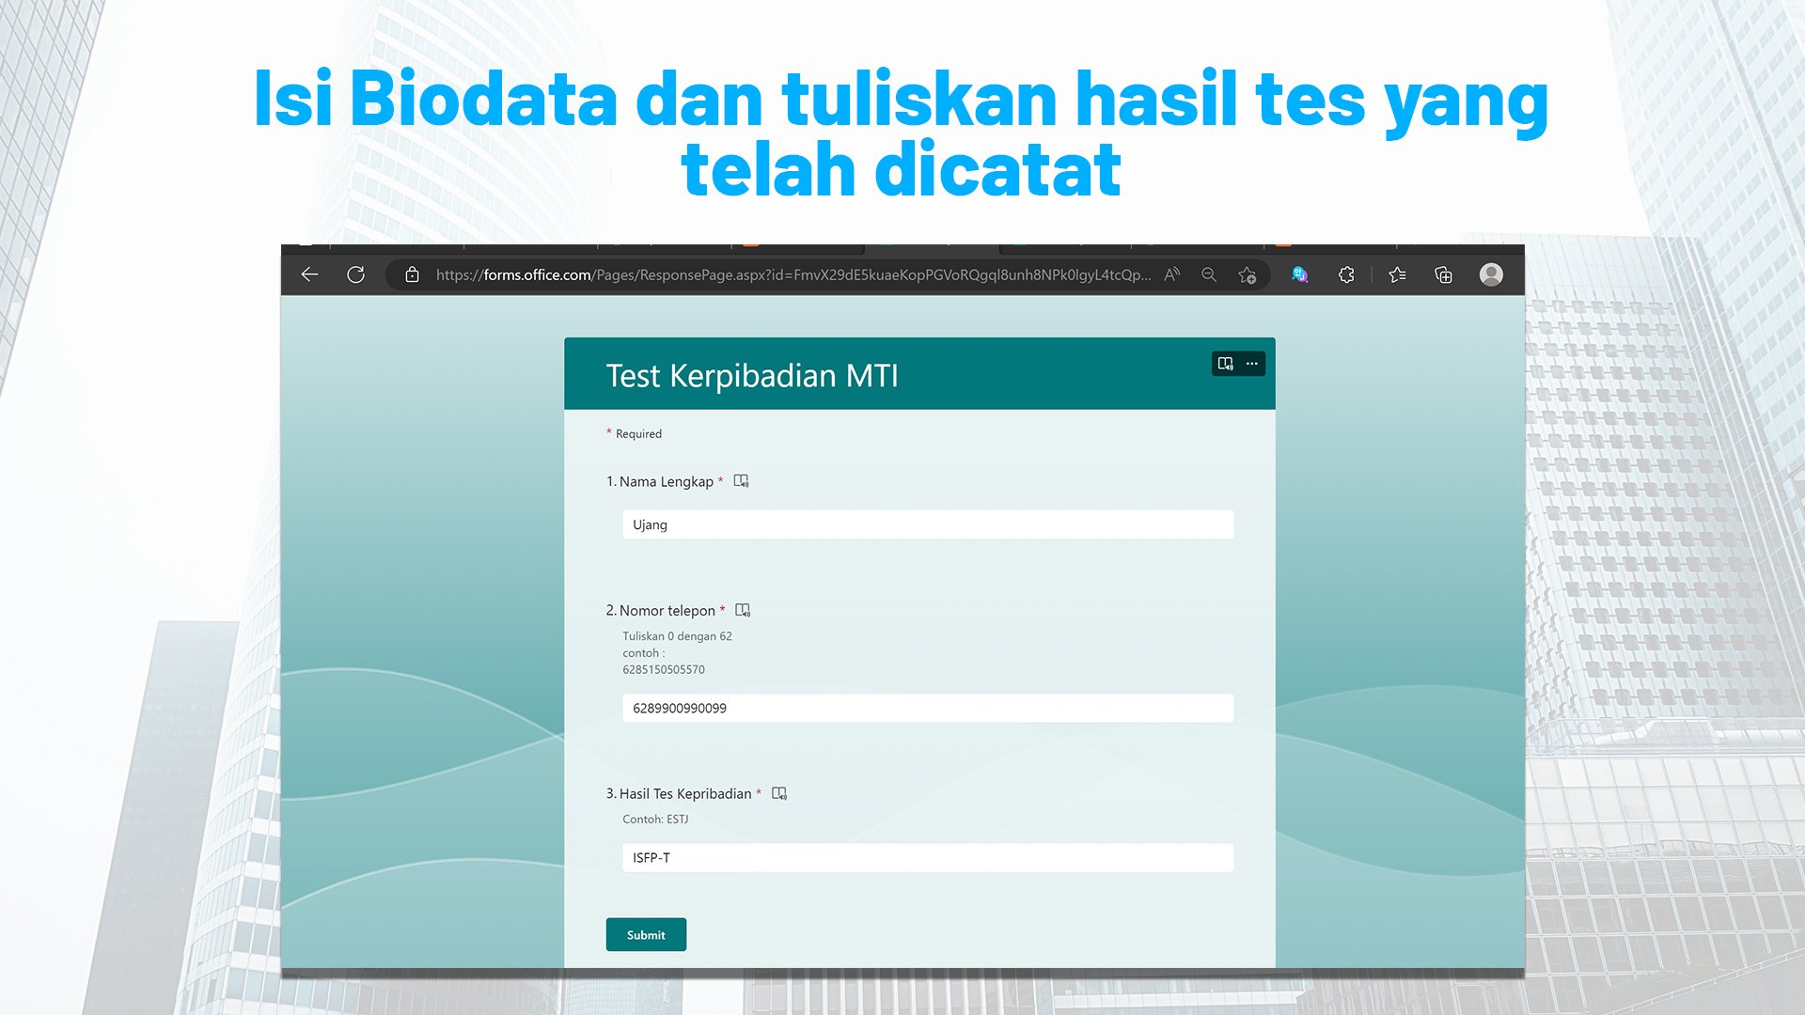1805x1015 pixels.
Task: Click the Nama Lengkap input field
Action: (928, 524)
